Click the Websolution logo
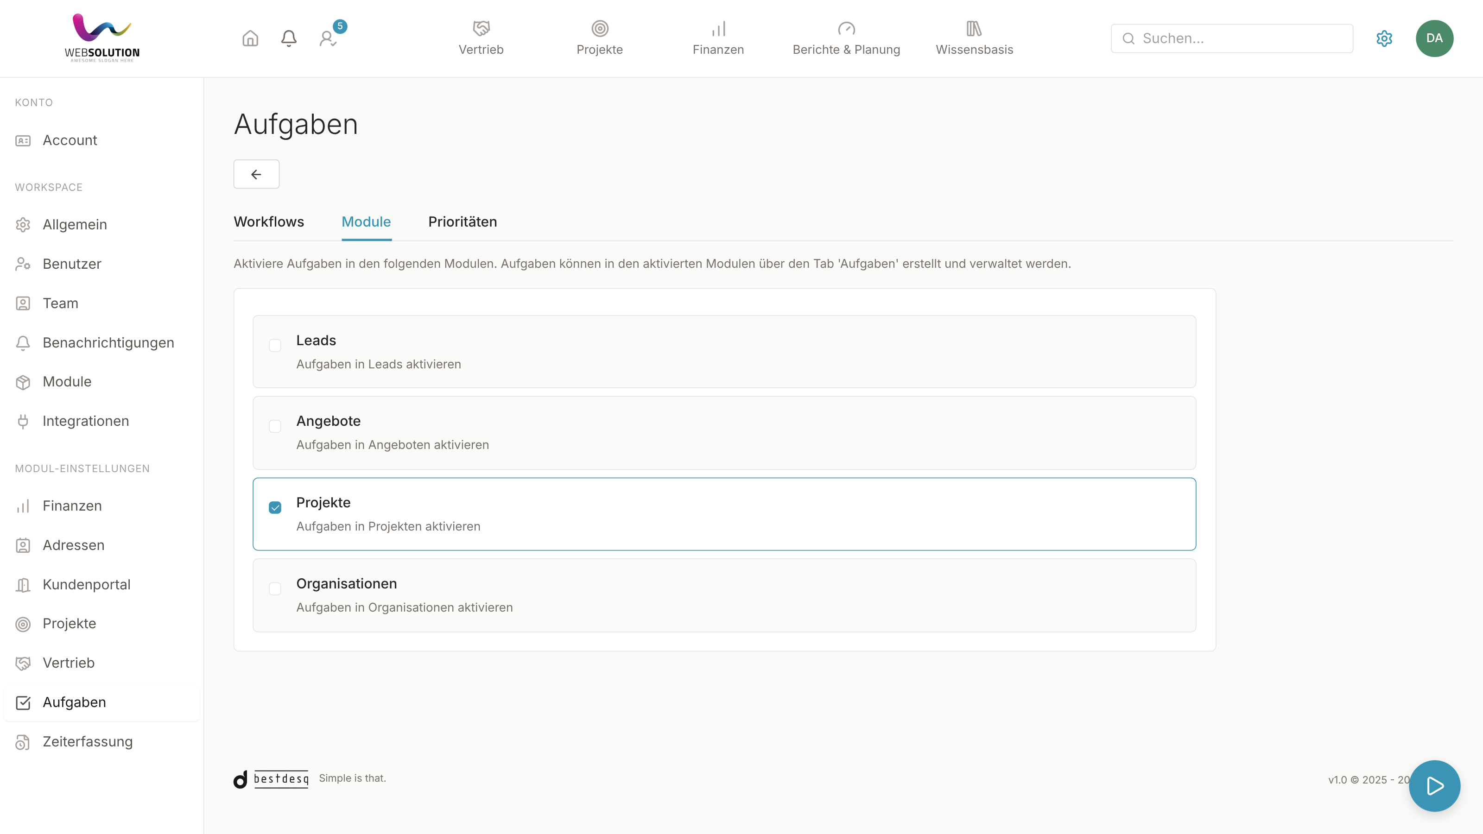Image resolution: width=1483 pixels, height=834 pixels. click(102, 38)
